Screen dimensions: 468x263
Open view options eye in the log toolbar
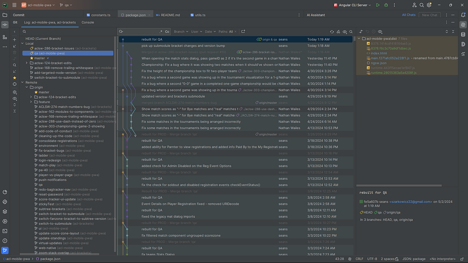345,32
